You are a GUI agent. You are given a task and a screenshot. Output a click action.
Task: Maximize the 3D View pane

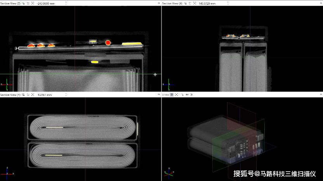point(321,95)
